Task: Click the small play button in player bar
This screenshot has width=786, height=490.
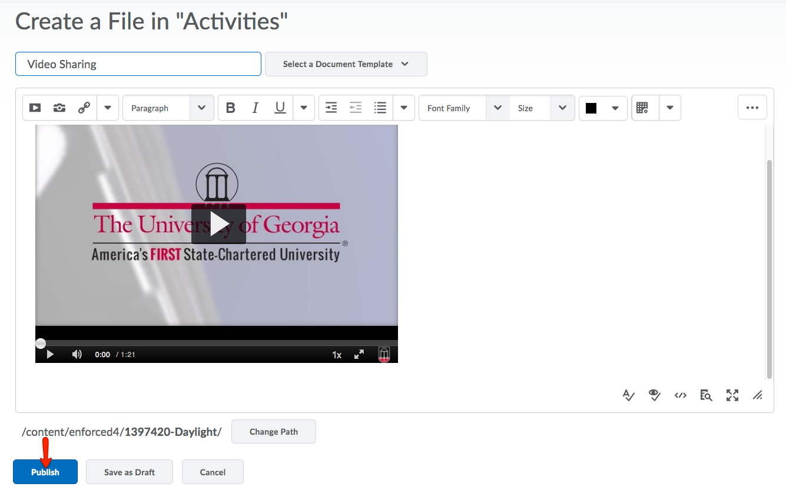Action: (50, 354)
